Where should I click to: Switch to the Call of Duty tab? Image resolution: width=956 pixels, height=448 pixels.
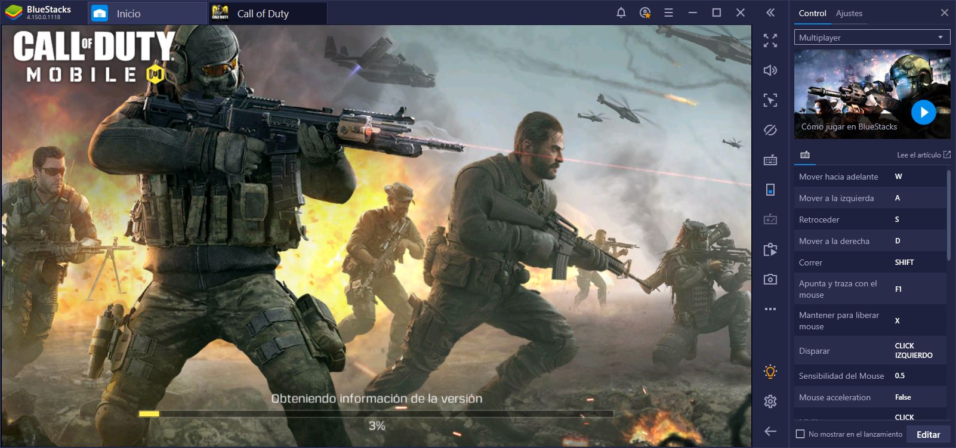[x=267, y=13]
